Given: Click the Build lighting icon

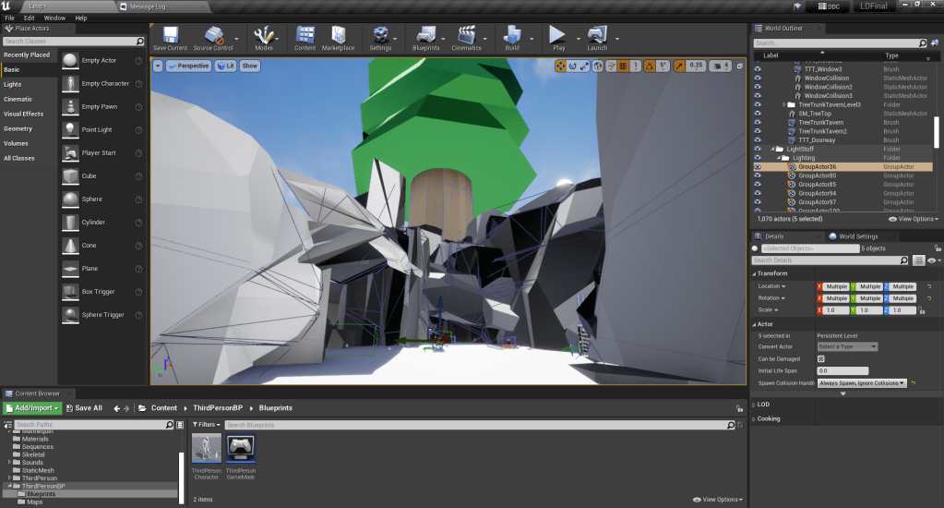Looking at the screenshot, I should coord(511,36).
